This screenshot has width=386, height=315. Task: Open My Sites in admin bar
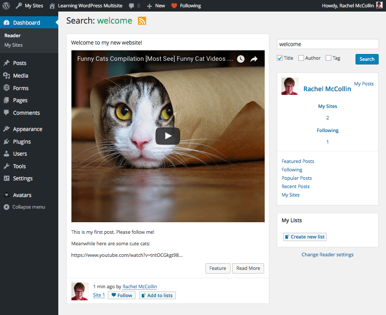[29, 6]
